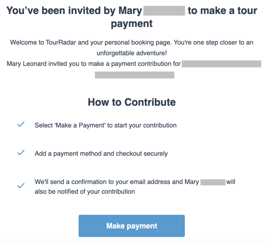Click 'Select Make a Payment to start' text
Image resolution: width=272 pixels, height=244 pixels.
tap(106, 125)
